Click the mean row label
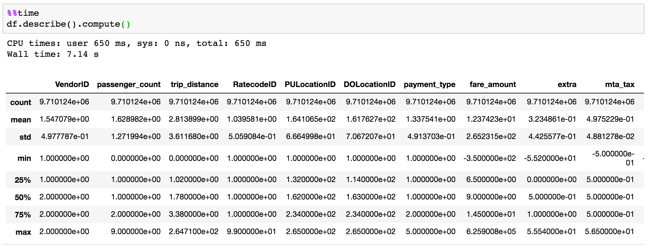Viewport: 651px width, 246px height. point(21,120)
